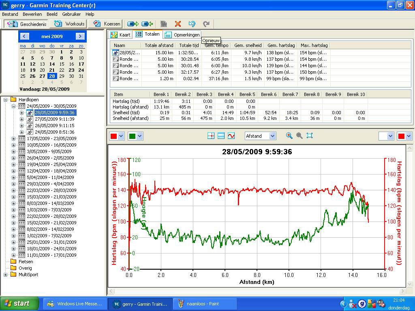Expand the MultiSport tree node
Screen dimensions: 415x311
coord(5,275)
